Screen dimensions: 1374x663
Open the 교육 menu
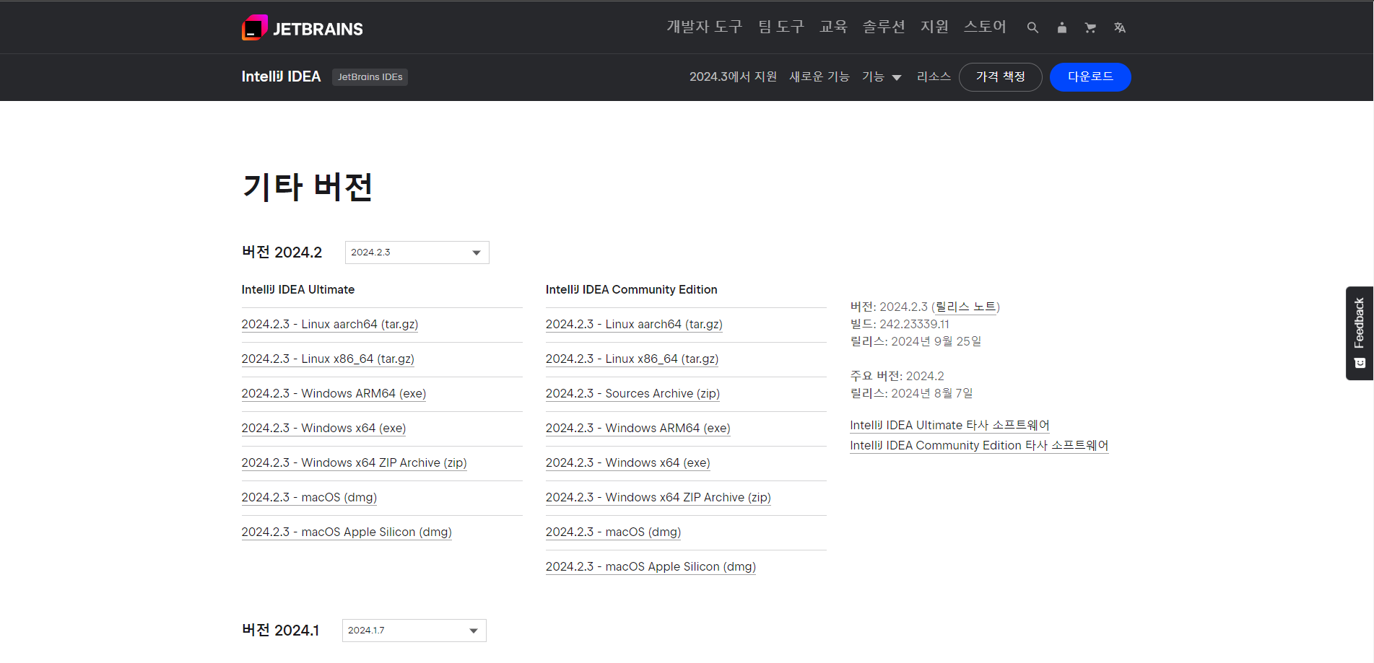tap(833, 27)
